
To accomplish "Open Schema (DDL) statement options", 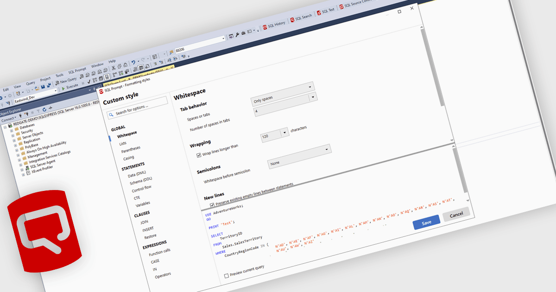I will pyautogui.click(x=140, y=181).
